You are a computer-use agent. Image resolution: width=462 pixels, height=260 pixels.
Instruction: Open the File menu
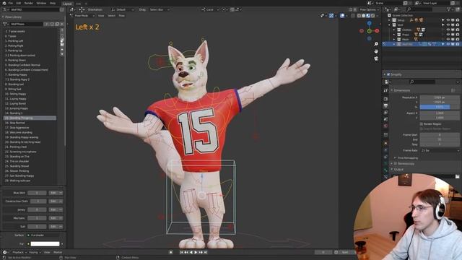pos(11,3)
